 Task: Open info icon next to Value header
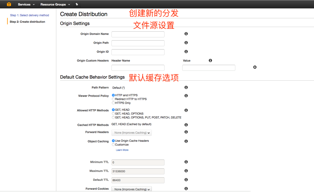point(210,60)
